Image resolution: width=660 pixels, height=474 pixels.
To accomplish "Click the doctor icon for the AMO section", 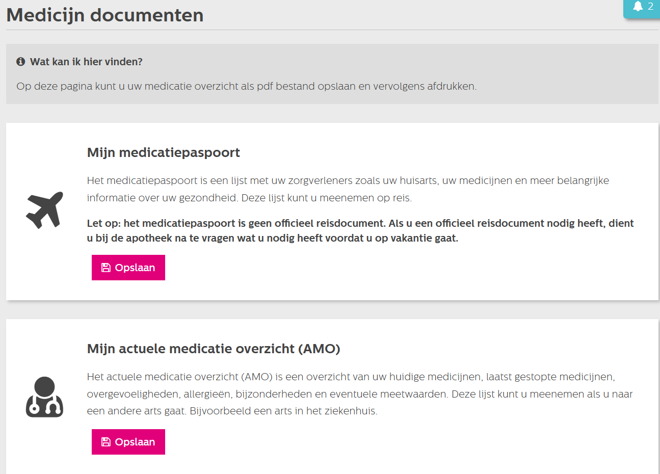I will pos(45,397).
